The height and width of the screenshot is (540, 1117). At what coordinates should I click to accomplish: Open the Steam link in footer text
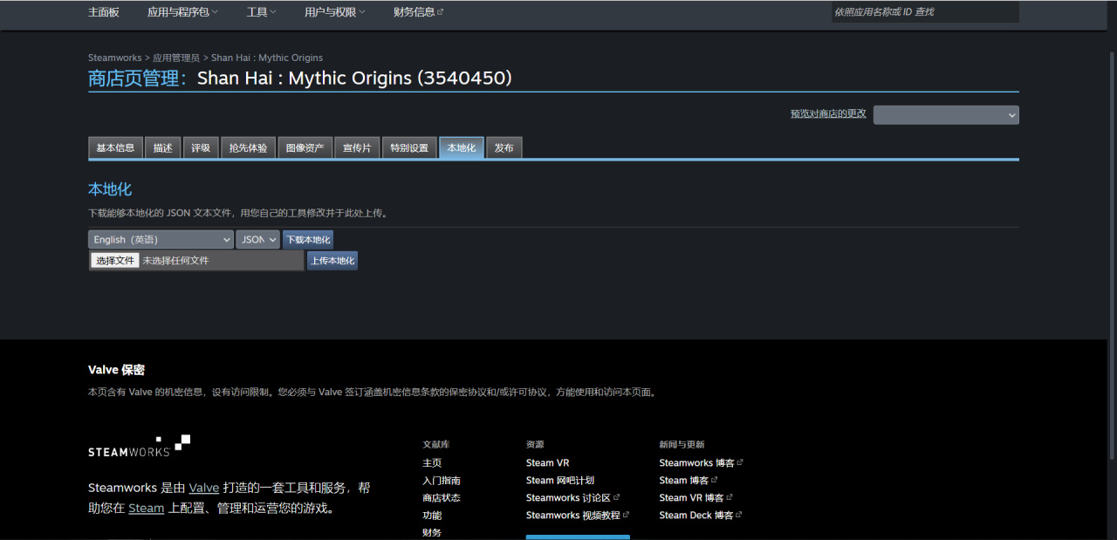[146, 508]
